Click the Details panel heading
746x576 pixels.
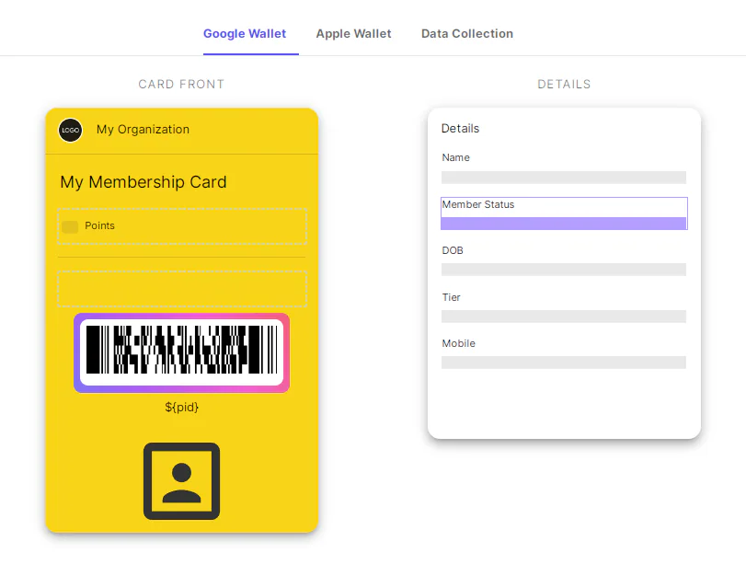460,129
